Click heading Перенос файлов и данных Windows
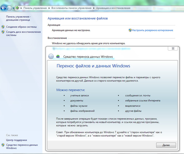The image size is (184, 154). [94, 66]
